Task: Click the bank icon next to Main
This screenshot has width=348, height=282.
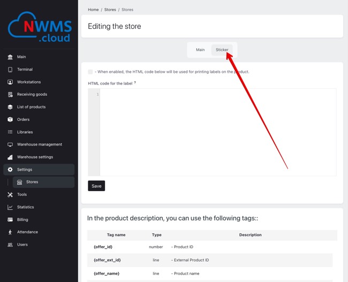Action: (x=10, y=57)
